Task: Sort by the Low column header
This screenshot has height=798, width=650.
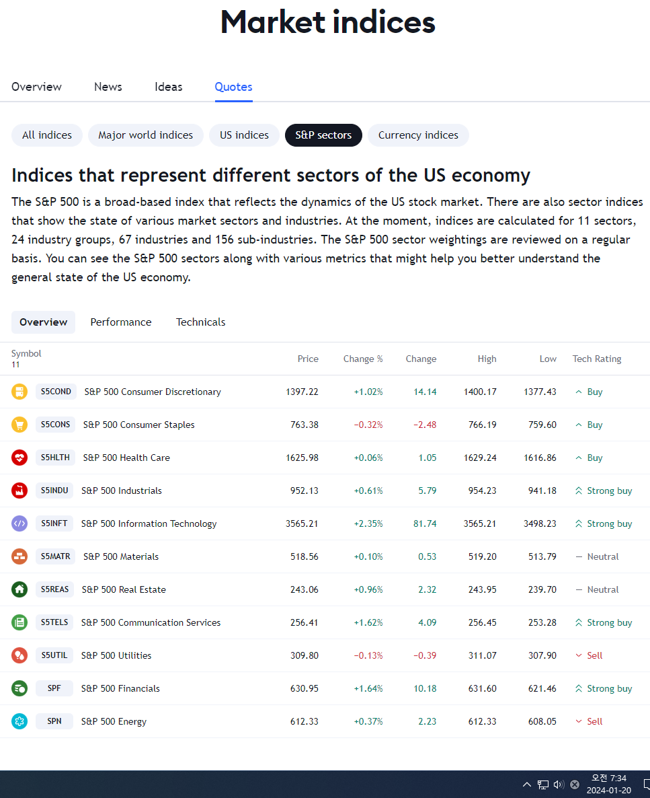Action: [x=548, y=359]
